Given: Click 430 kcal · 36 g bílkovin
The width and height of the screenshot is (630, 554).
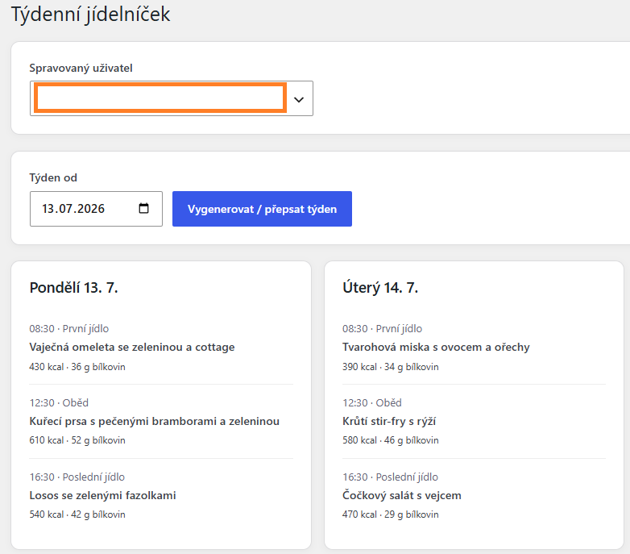Looking at the screenshot, I should point(77,367).
